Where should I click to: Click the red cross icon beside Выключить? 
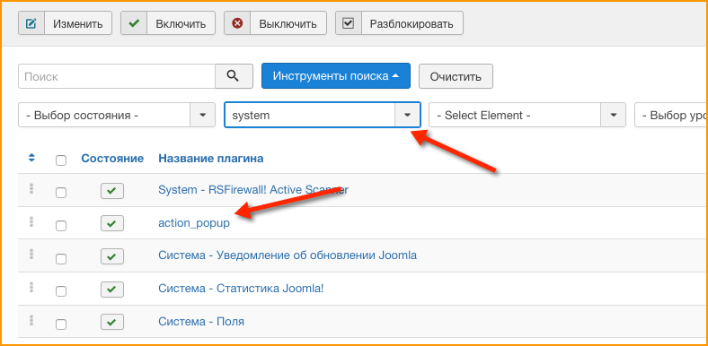point(237,23)
